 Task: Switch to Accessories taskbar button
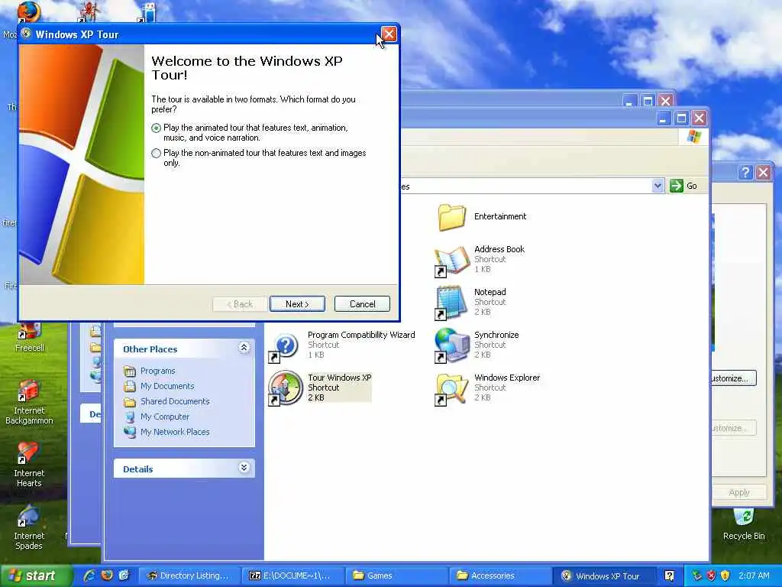501,576
